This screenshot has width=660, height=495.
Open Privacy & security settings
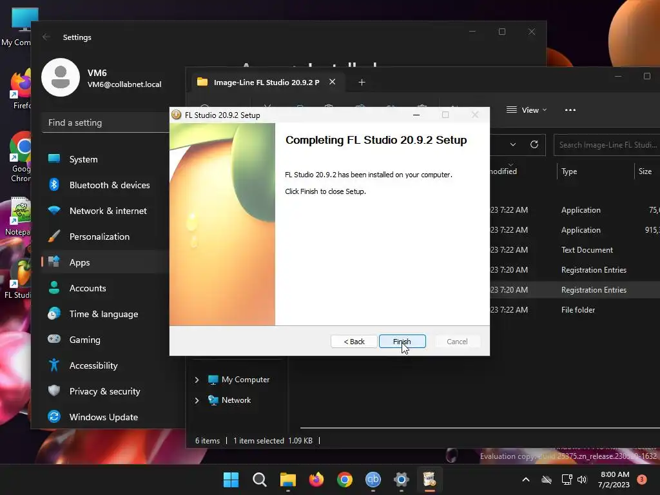pyautogui.click(x=105, y=391)
